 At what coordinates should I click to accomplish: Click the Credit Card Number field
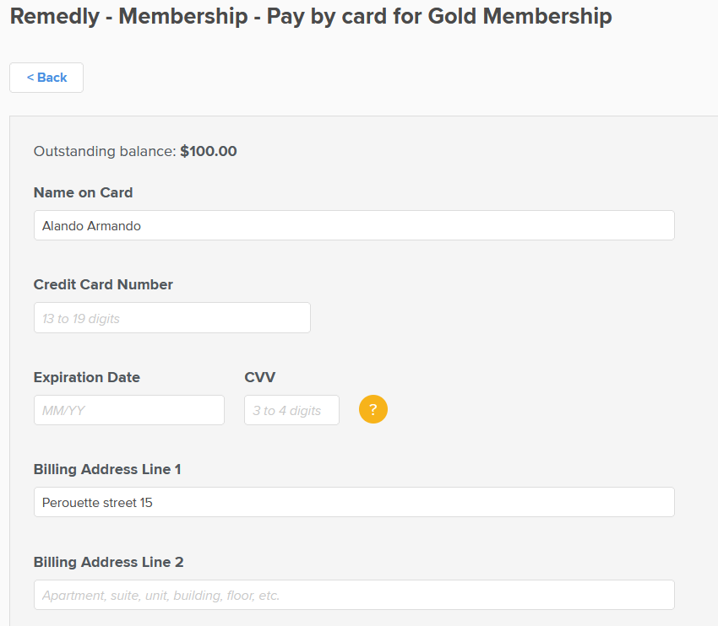[171, 317]
